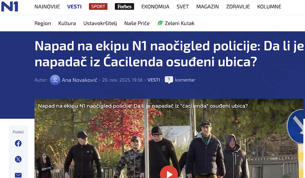Screen dimensions: 305x178
Task: Navigate to the SVET section
Action: [x=183, y=7]
